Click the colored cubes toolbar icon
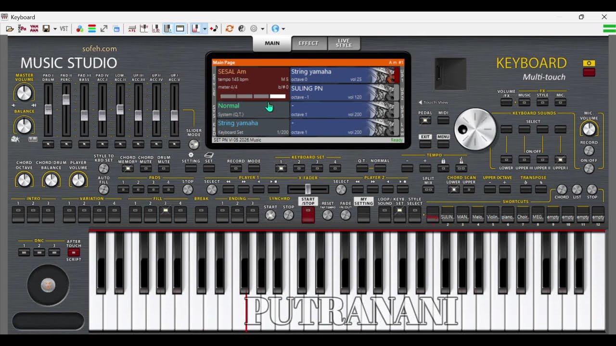The image size is (616, 346). pos(80,29)
